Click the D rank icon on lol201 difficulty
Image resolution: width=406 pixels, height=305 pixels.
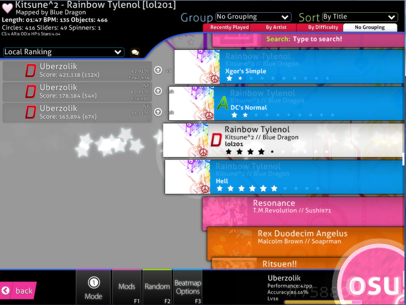pos(216,140)
